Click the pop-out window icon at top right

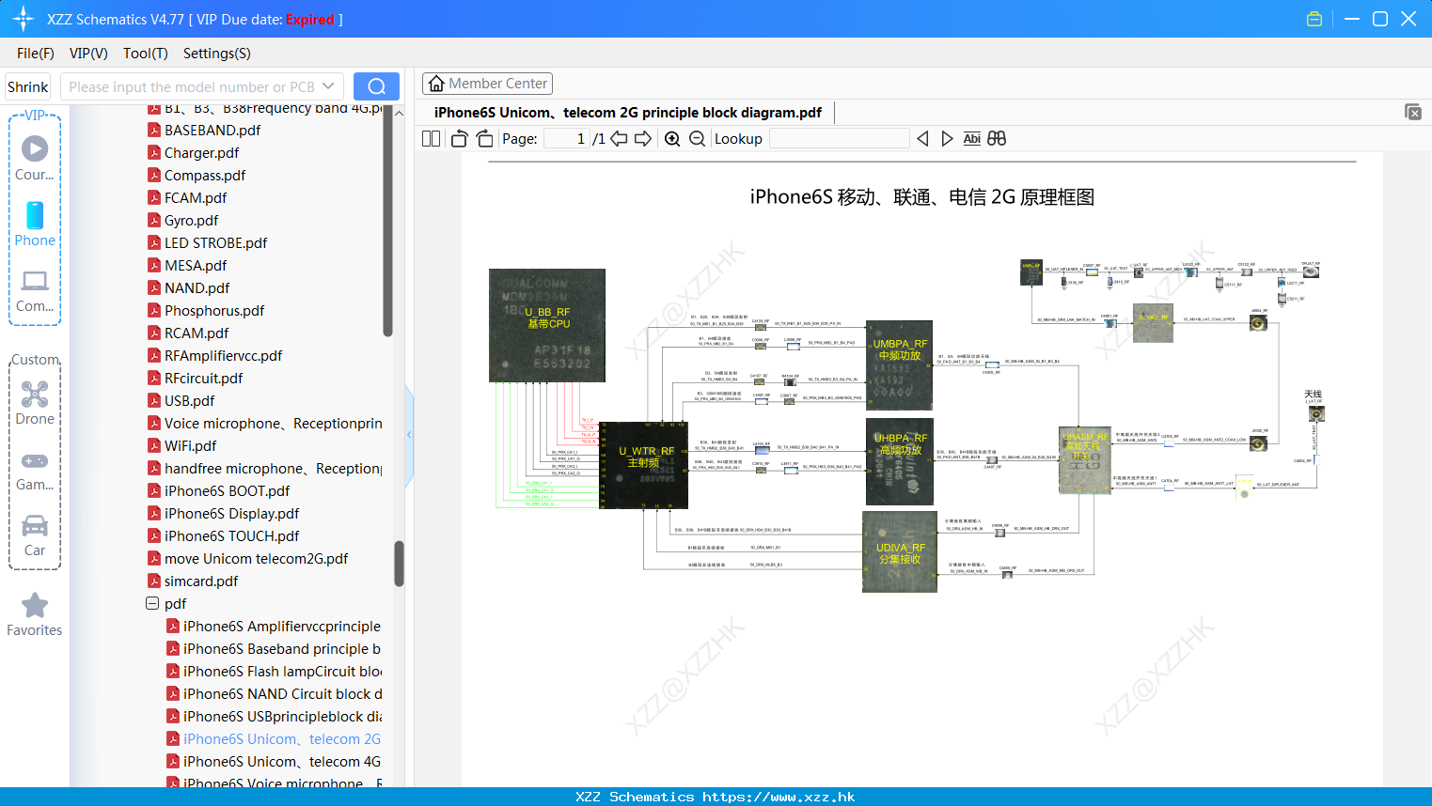(x=1413, y=112)
